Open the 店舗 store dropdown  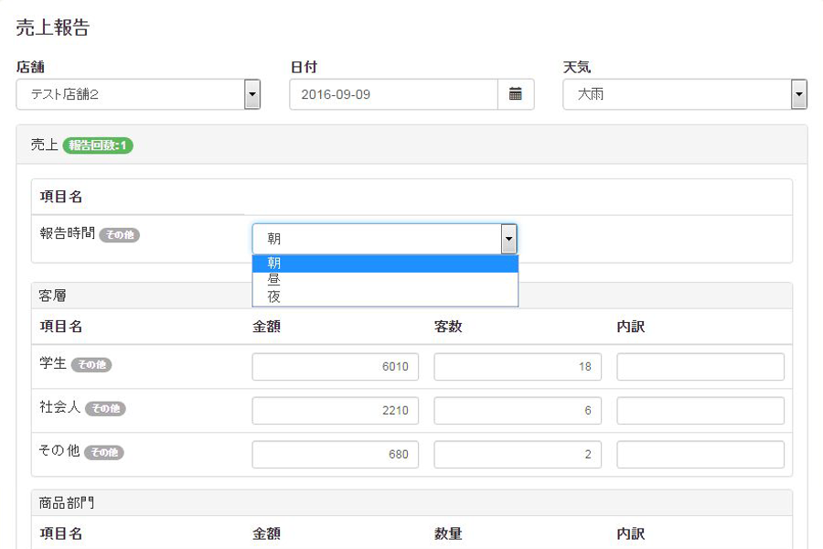138,94
